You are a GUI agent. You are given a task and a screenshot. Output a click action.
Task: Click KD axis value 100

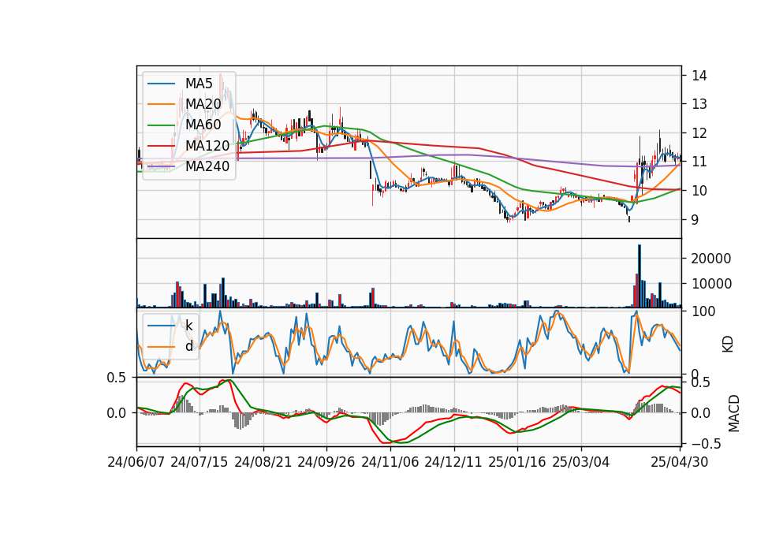point(703,312)
